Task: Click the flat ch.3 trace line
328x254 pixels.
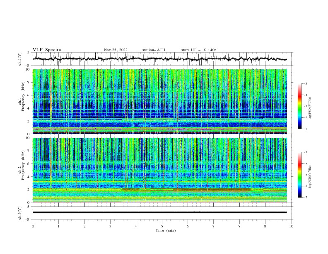Action: (160, 212)
